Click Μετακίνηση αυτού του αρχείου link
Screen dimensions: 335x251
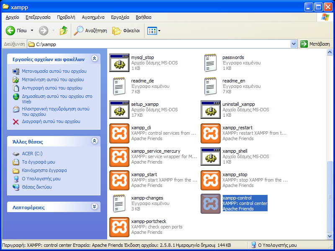pyautogui.click(x=53, y=79)
